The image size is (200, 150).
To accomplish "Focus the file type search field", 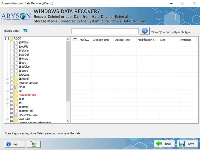I will click(x=105, y=31).
